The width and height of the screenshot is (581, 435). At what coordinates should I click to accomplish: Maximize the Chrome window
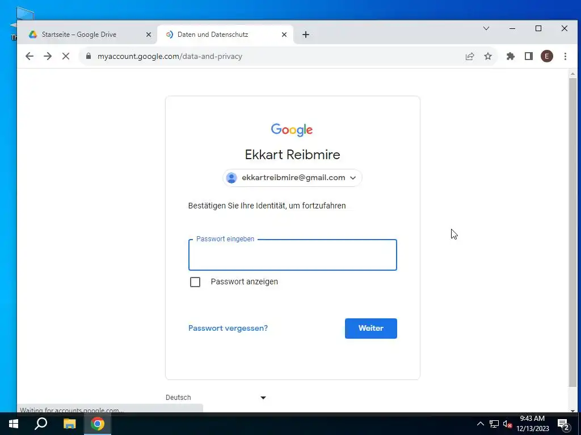coord(538,28)
